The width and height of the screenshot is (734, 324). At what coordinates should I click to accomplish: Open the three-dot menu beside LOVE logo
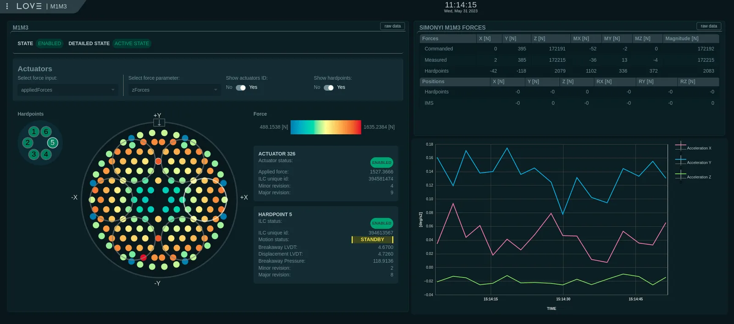tap(7, 6)
